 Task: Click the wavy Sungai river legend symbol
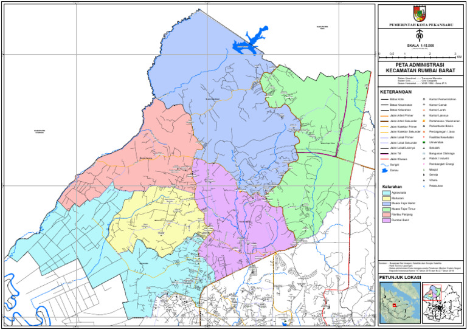(384, 165)
